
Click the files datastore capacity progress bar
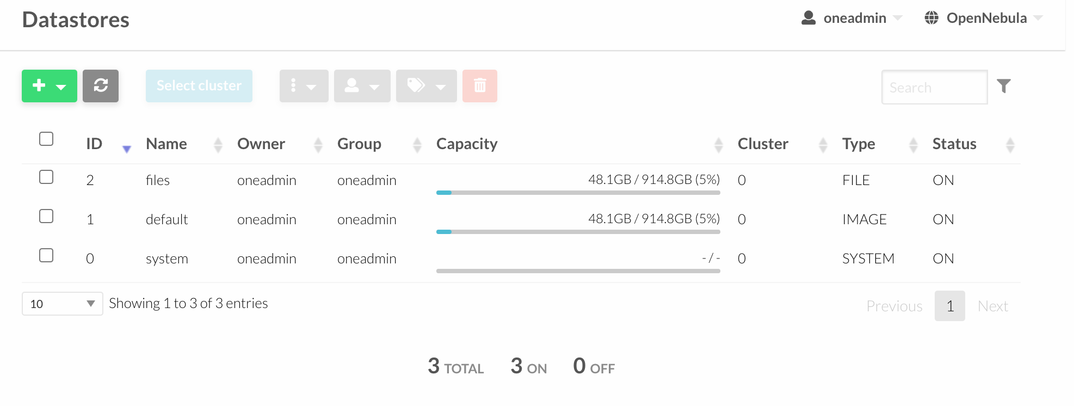(x=578, y=192)
